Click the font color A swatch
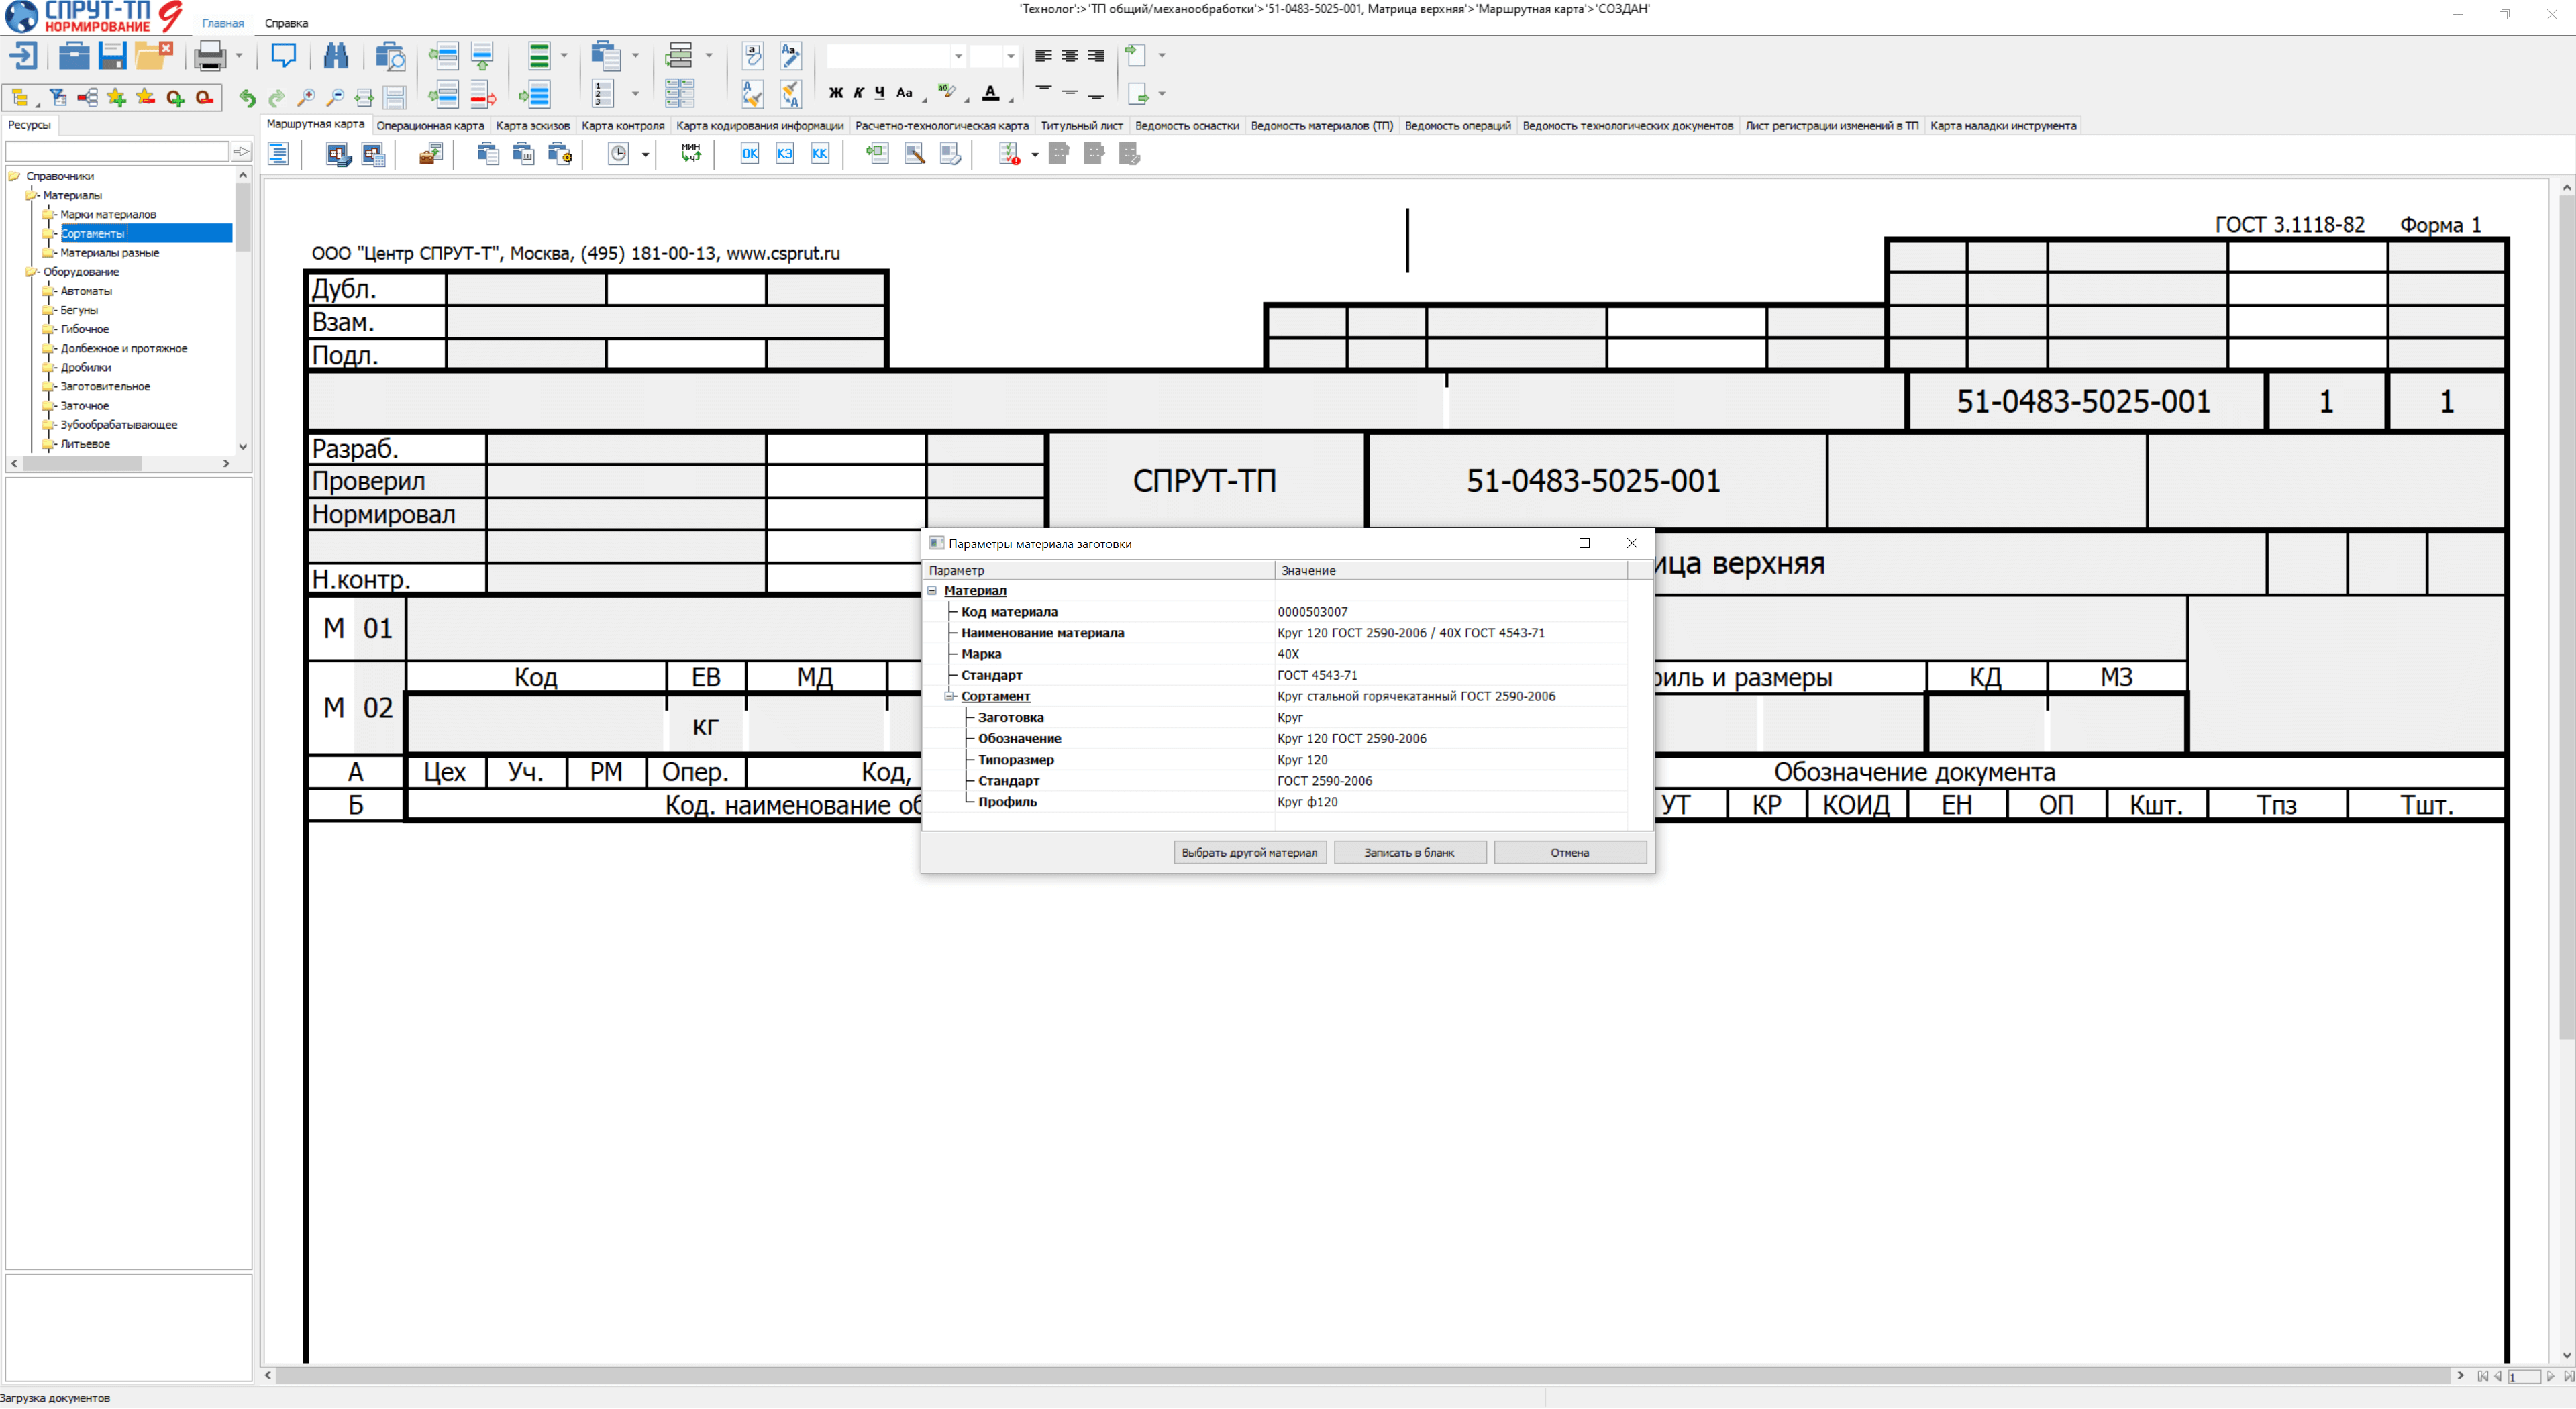 click(x=991, y=93)
